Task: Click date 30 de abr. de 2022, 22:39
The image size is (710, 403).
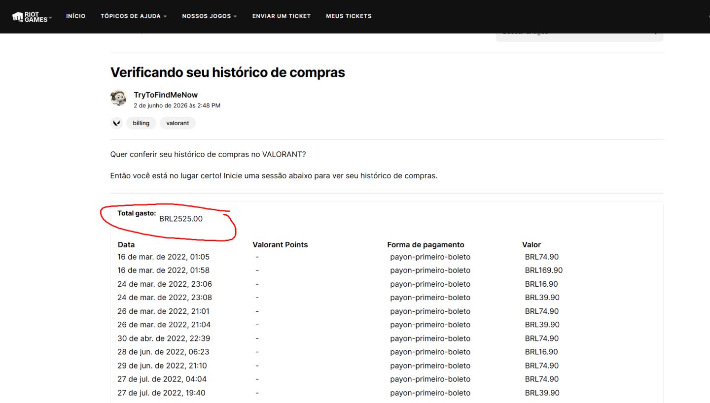Action: click(x=164, y=338)
